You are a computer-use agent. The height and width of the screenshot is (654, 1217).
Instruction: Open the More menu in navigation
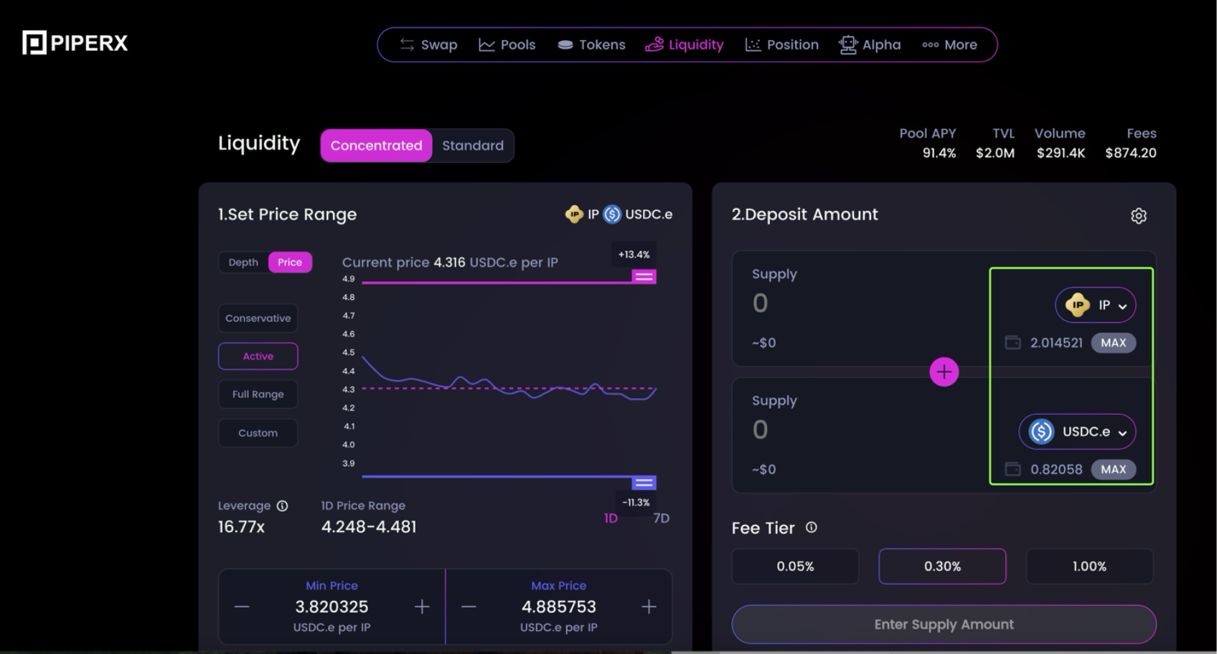(949, 44)
